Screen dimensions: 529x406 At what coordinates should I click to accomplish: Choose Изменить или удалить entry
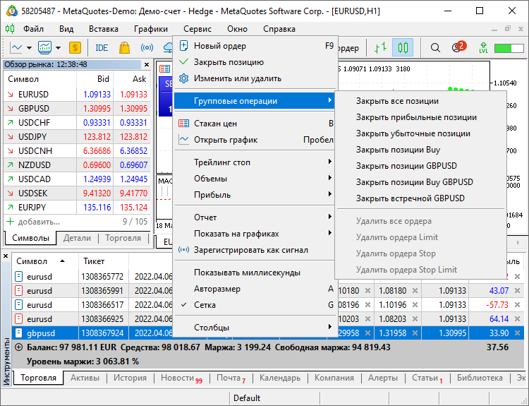[255, 78]
